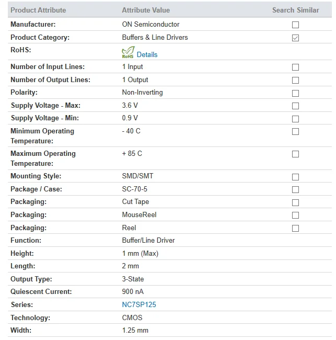Click the 2 mm length value
The image size is (336, 340).
[131, 266]
